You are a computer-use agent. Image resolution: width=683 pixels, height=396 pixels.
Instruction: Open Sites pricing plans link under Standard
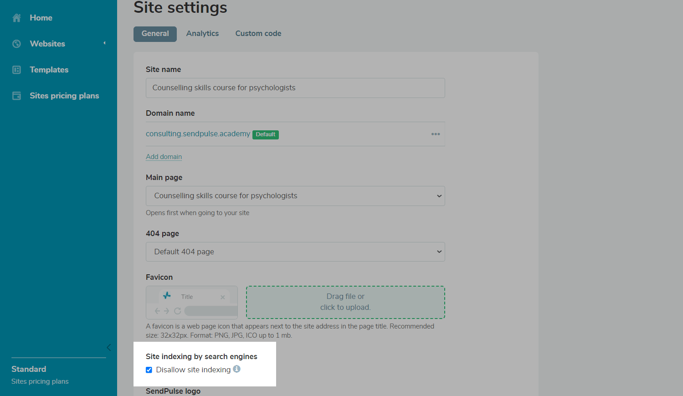[x=40, y=381]
